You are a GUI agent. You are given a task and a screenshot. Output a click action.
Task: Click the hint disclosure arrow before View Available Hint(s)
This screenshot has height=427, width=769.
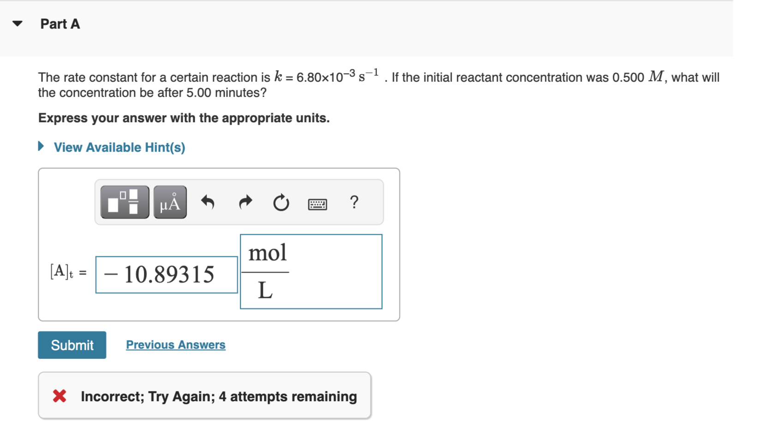[40, 146]
